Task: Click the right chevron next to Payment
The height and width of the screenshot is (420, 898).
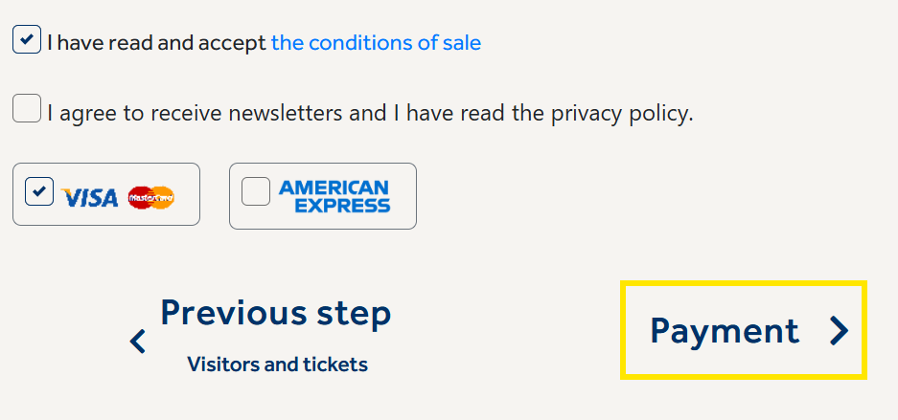Action: pos(840,330)
